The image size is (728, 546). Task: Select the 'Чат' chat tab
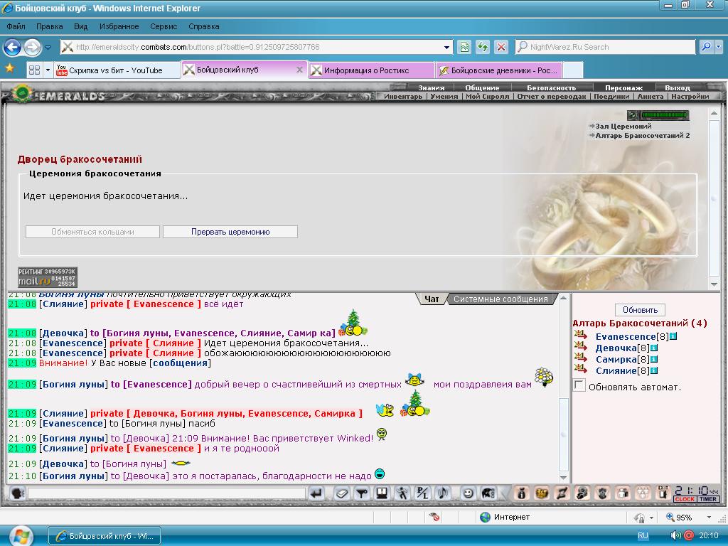click(x=432, y=299)
